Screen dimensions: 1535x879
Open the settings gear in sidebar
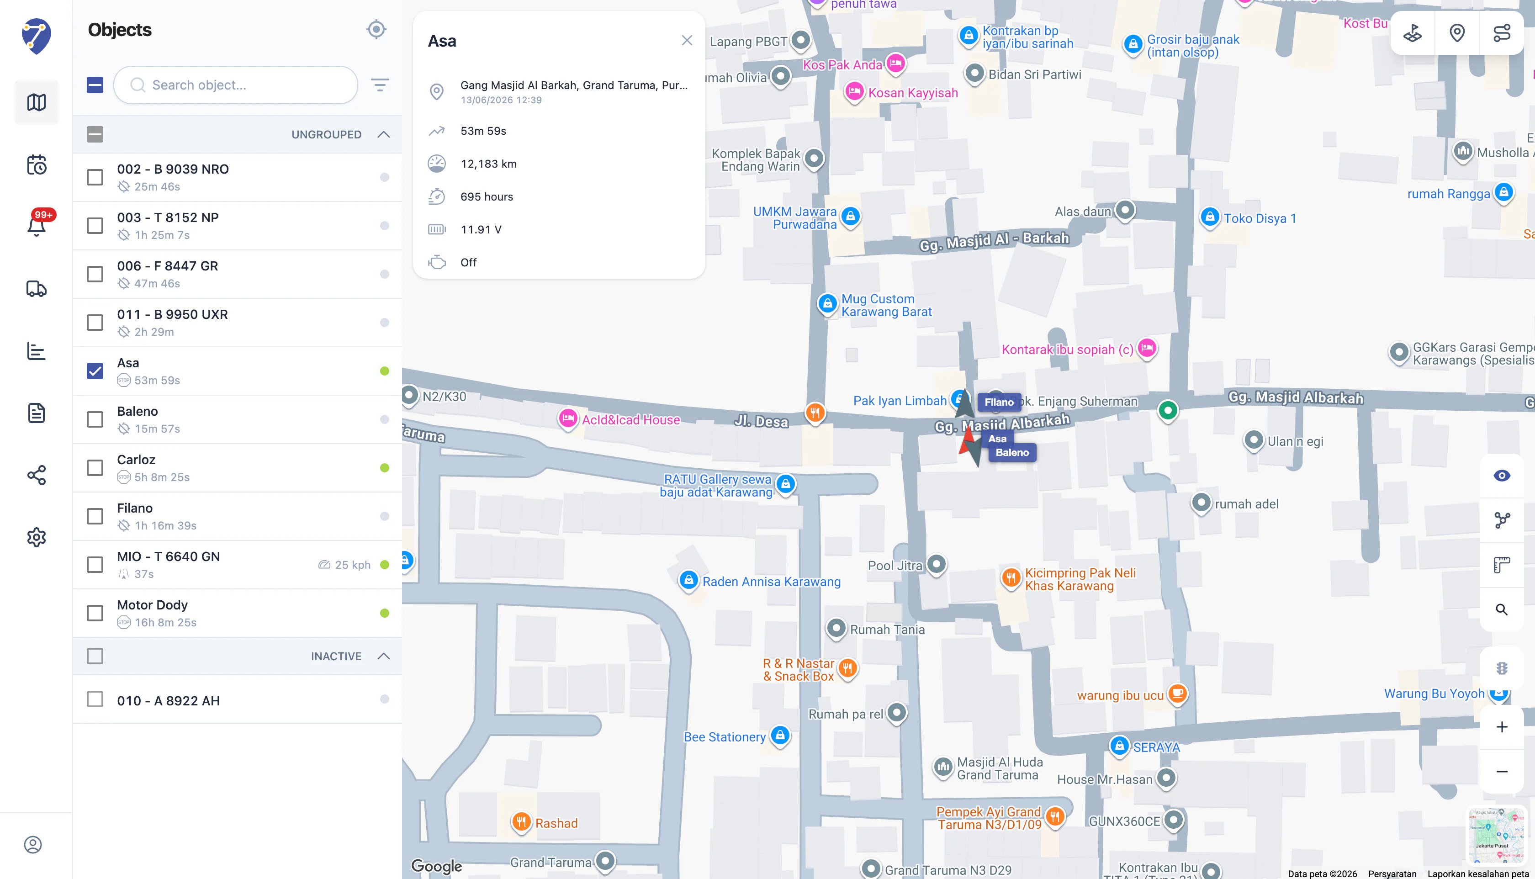tap(36, 537)
